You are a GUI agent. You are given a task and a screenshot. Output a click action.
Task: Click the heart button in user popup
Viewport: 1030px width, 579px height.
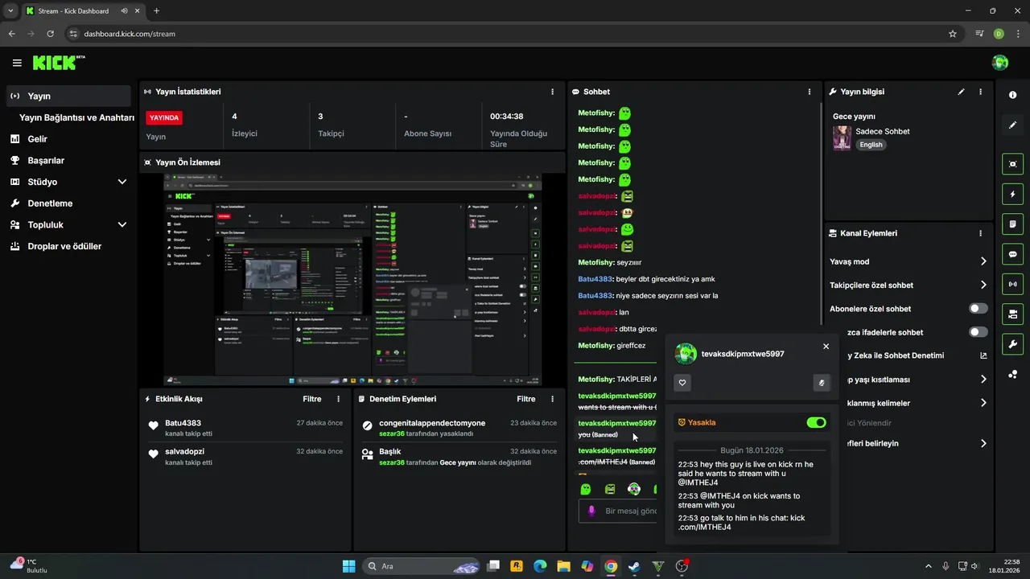coord(682,383)
